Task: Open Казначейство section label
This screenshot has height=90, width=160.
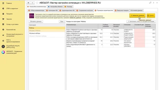Action: 11,29
